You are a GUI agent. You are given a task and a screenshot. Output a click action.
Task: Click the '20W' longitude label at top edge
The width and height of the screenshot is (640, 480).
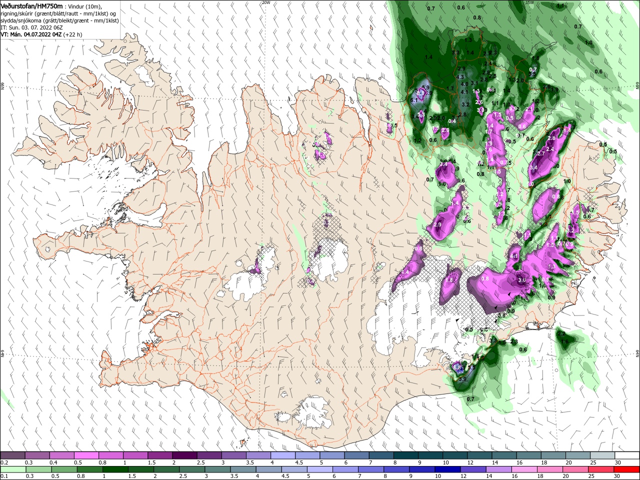266,2
